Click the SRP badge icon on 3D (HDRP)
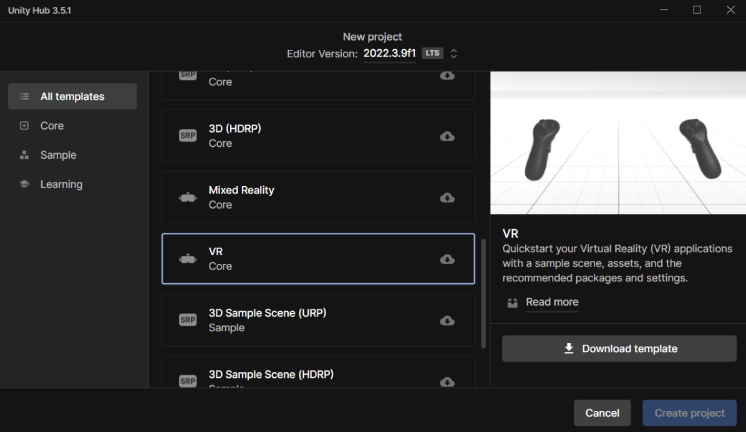This screenshot has width=746, height=432. tap(188, 136)
